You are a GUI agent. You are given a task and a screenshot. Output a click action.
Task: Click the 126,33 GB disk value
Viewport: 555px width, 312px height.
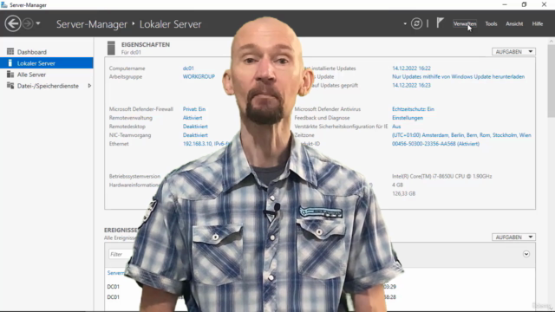point(404,193)
